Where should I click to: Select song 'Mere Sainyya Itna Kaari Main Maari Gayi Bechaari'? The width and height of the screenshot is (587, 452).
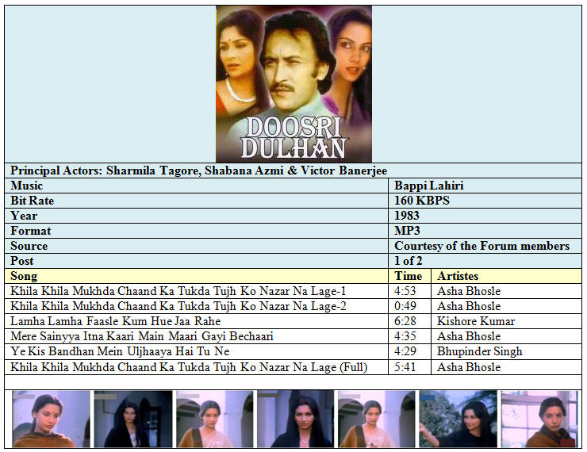[142, 336]
